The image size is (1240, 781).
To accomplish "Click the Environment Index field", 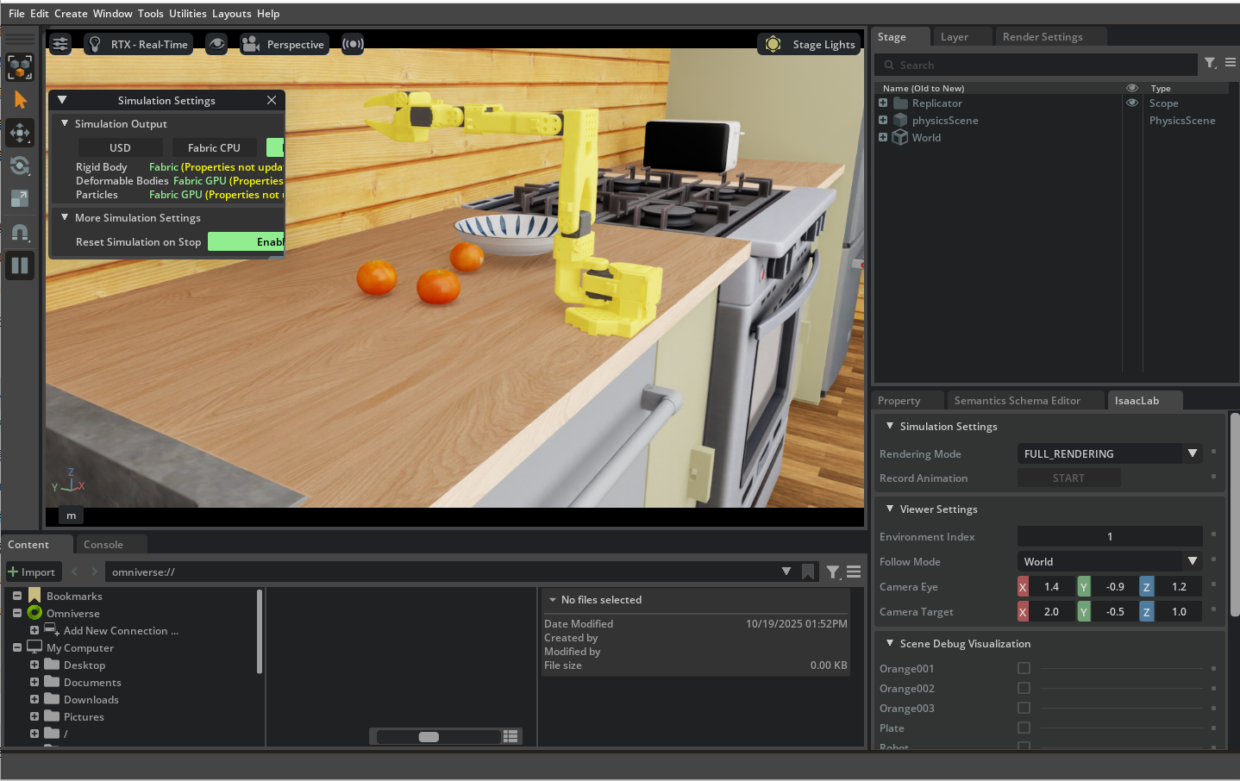I will pos(1110,536).
